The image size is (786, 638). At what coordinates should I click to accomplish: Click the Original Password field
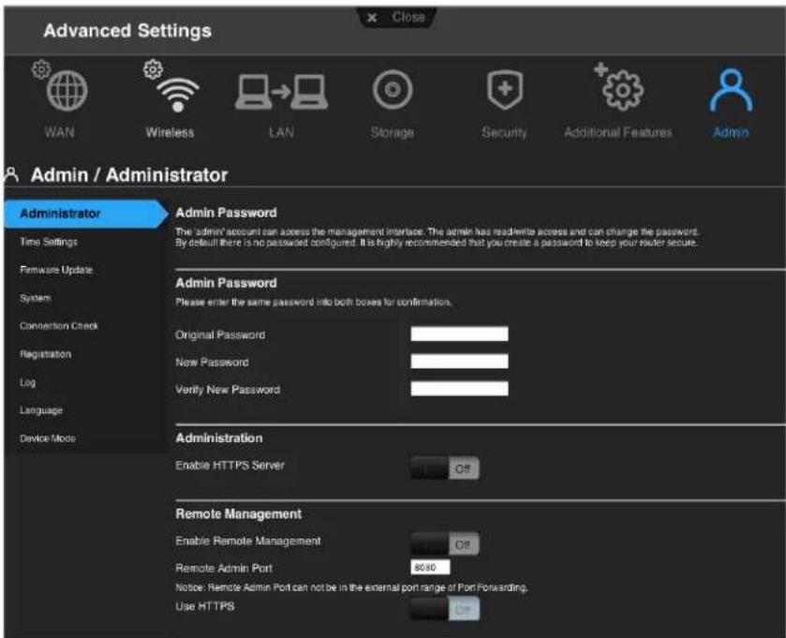point(459,334)
